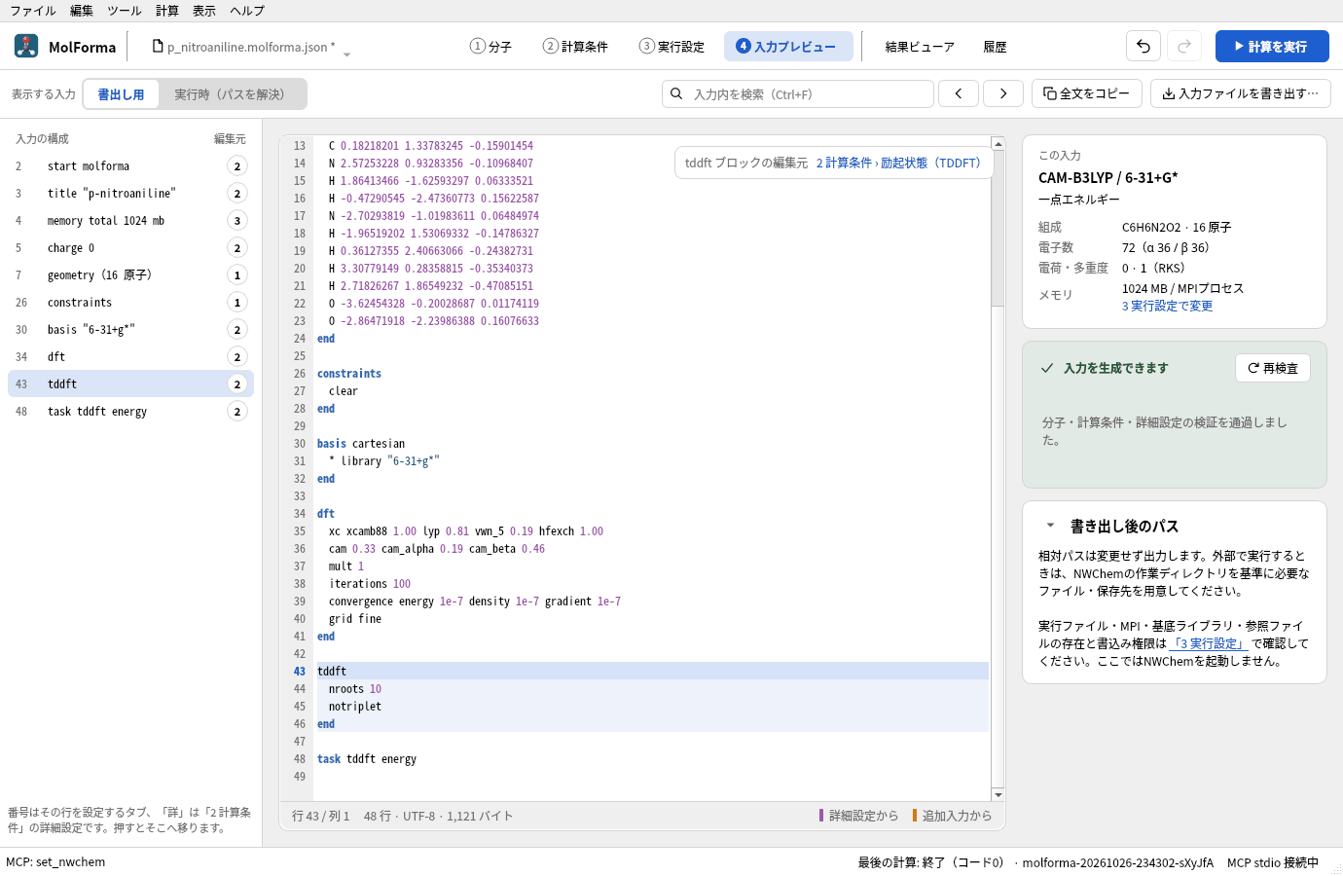Viewport: 1343px width, 876px height.
Task: Open edit source badge for constraints row
Action: pyautogui.click(x=236, y=302)
